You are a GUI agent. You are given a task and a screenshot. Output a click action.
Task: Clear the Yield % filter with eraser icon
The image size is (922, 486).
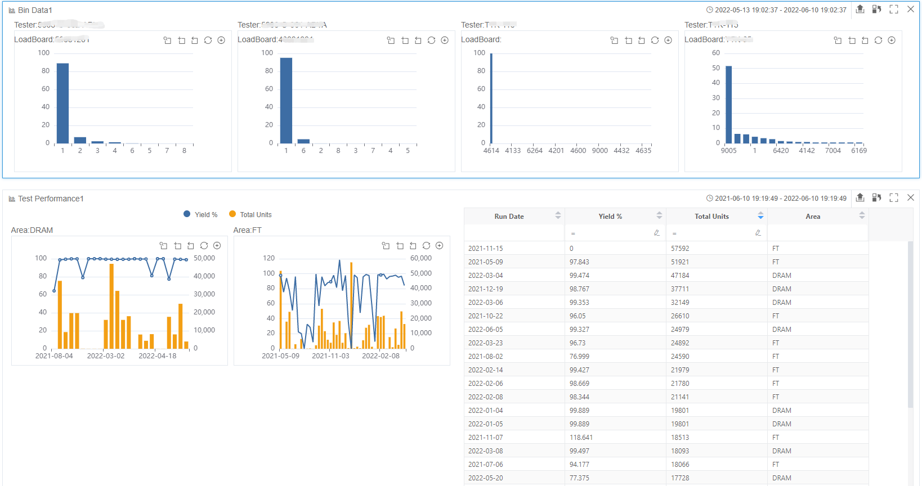pos(656,233)
